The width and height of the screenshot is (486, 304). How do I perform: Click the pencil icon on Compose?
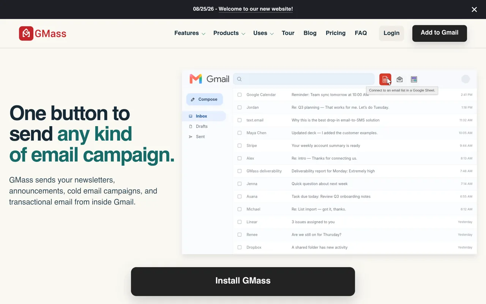193,100
